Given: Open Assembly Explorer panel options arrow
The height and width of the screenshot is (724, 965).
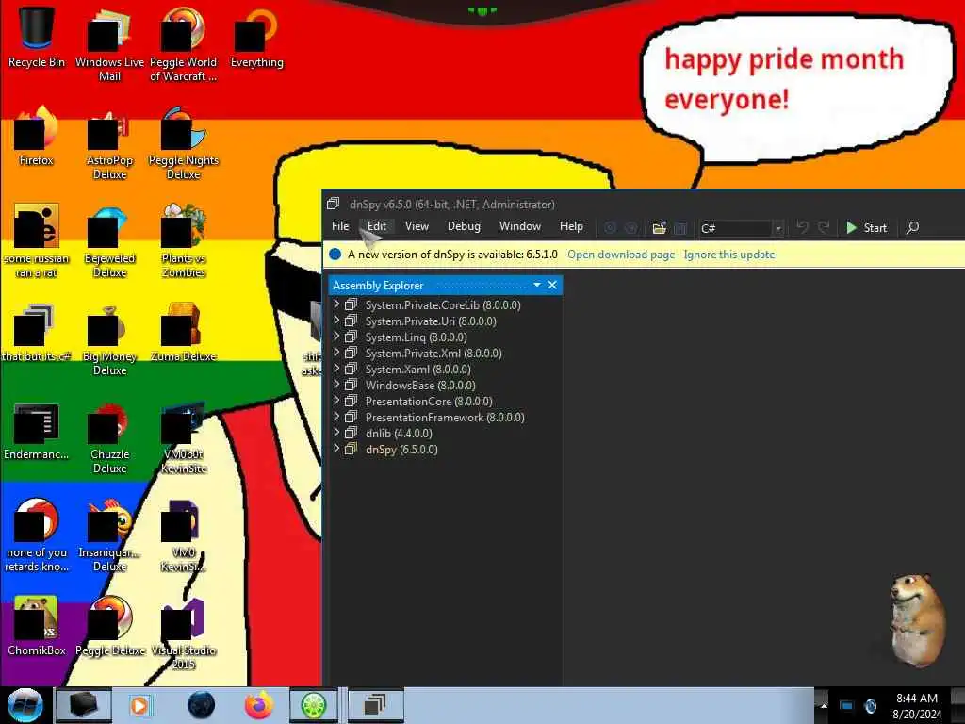Looking at the screenshot, I should (536, 285).
